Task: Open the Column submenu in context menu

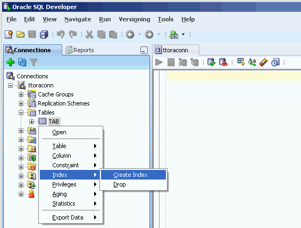Action: click(71, 156)
